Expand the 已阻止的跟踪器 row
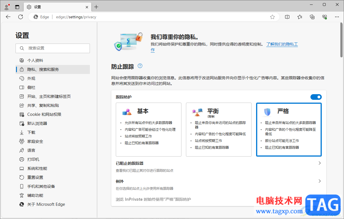344x219 pixels. [219, 167]
